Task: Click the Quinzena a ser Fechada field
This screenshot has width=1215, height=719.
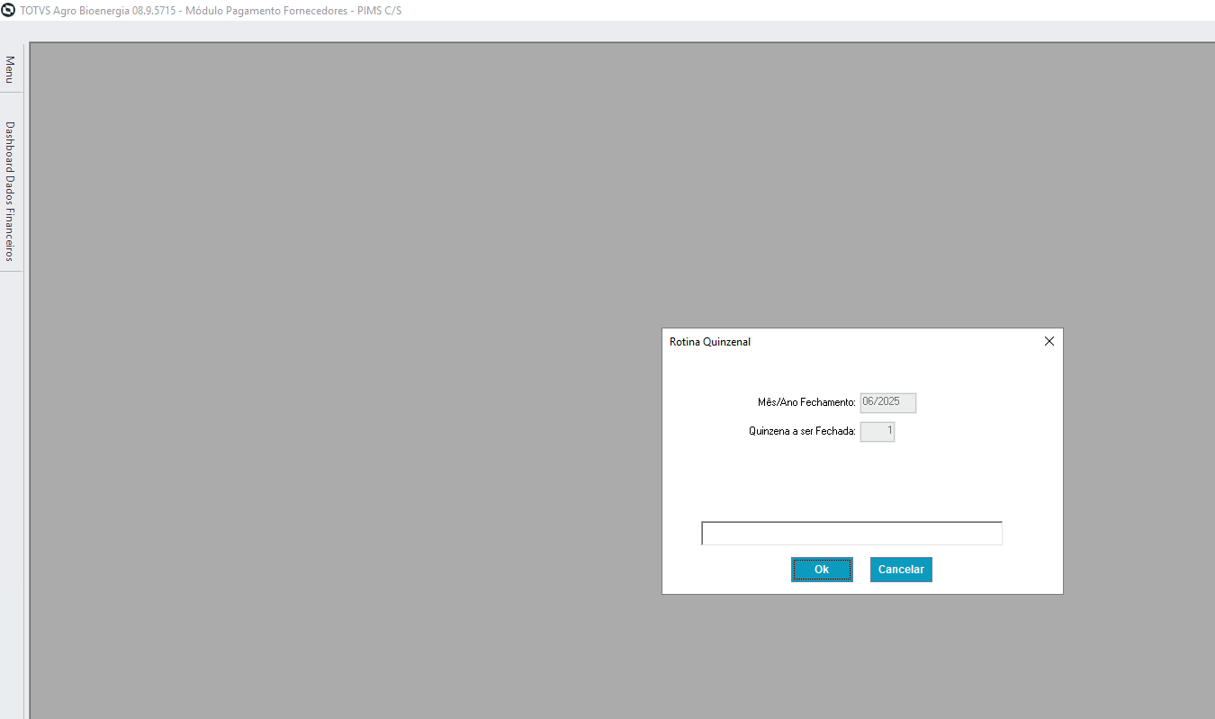Action: click(877, 432)
